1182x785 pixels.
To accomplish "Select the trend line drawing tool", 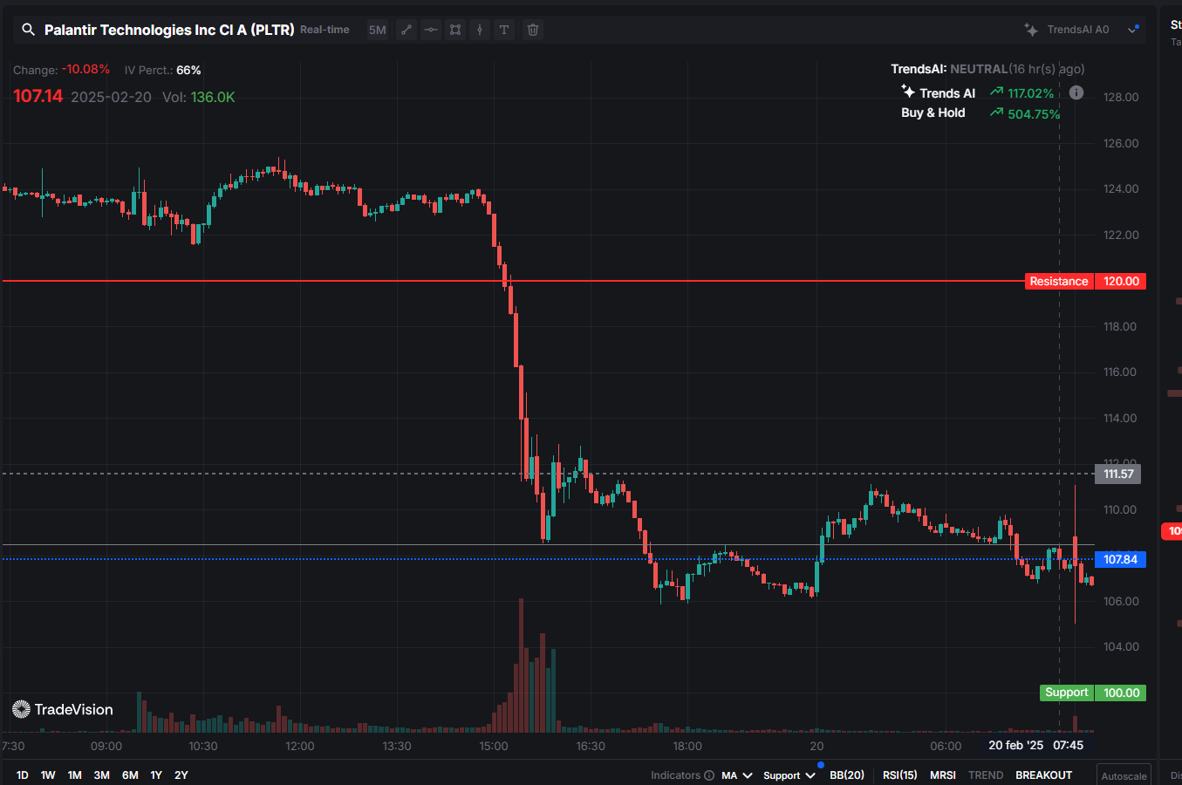I will (407, 30).
